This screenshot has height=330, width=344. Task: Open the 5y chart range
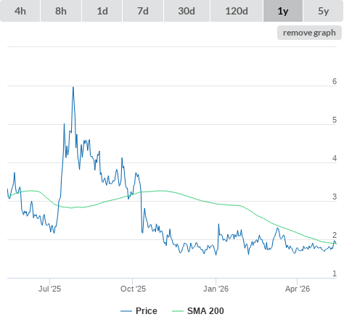[x=324, y=11]
